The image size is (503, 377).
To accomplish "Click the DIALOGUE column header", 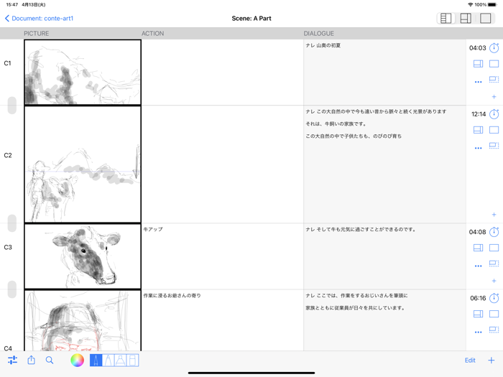I will pyautogui.click(x=318, y=33).
